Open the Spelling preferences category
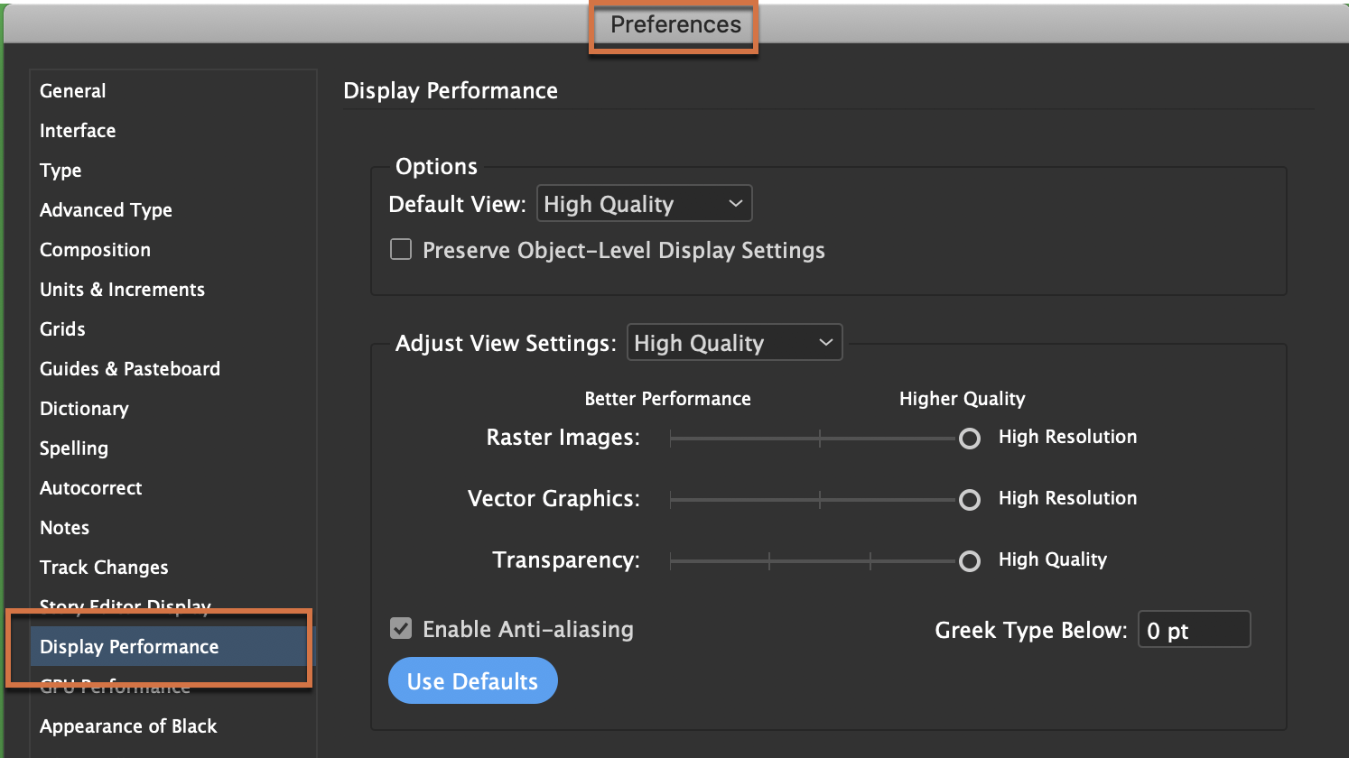This screenshot has height=758, width=1349. point(73,448)
